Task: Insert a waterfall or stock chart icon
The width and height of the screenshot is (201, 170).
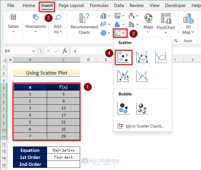Action: [131, 16]
